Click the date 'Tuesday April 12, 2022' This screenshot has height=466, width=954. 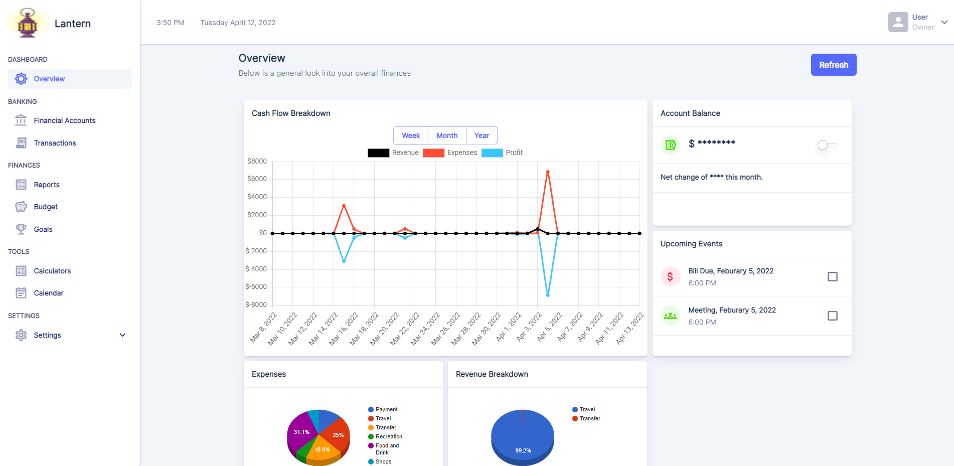(238, 23)
